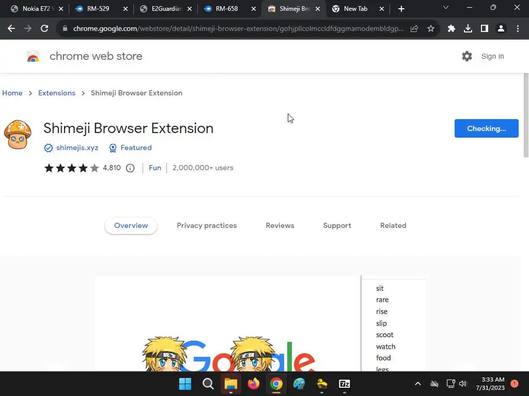Switch to the RM-529 tab
Screen dimensions: 529x396
tap(98, 9)
